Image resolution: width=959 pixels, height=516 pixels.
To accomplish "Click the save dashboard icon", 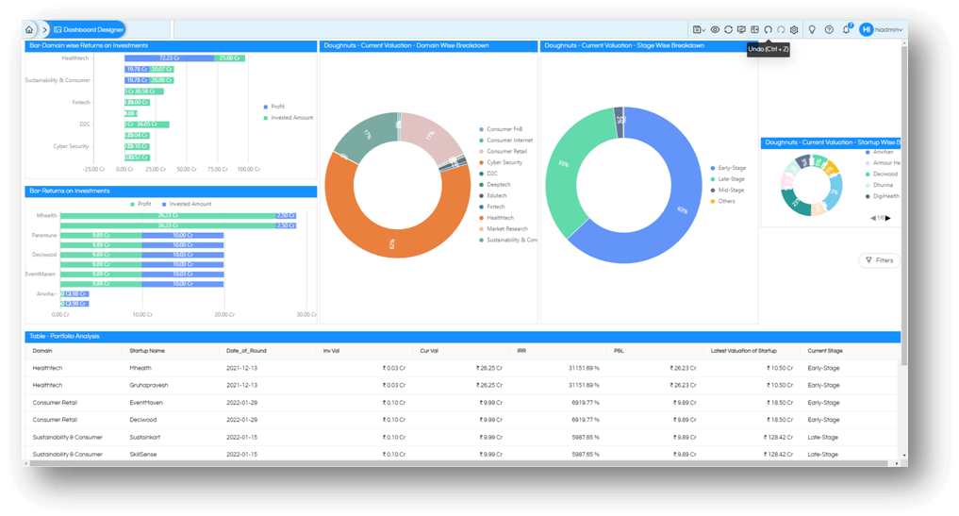I will click(697, 29).
